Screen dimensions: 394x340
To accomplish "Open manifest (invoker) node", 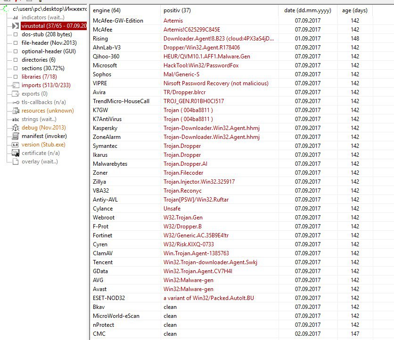I will coord(44,136).
